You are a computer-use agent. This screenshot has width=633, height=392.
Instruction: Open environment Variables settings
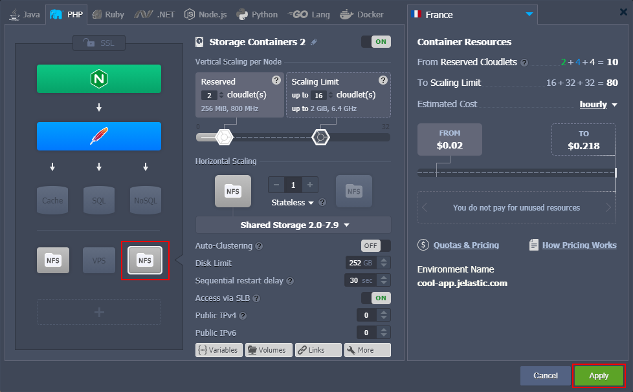click(219, 349)
